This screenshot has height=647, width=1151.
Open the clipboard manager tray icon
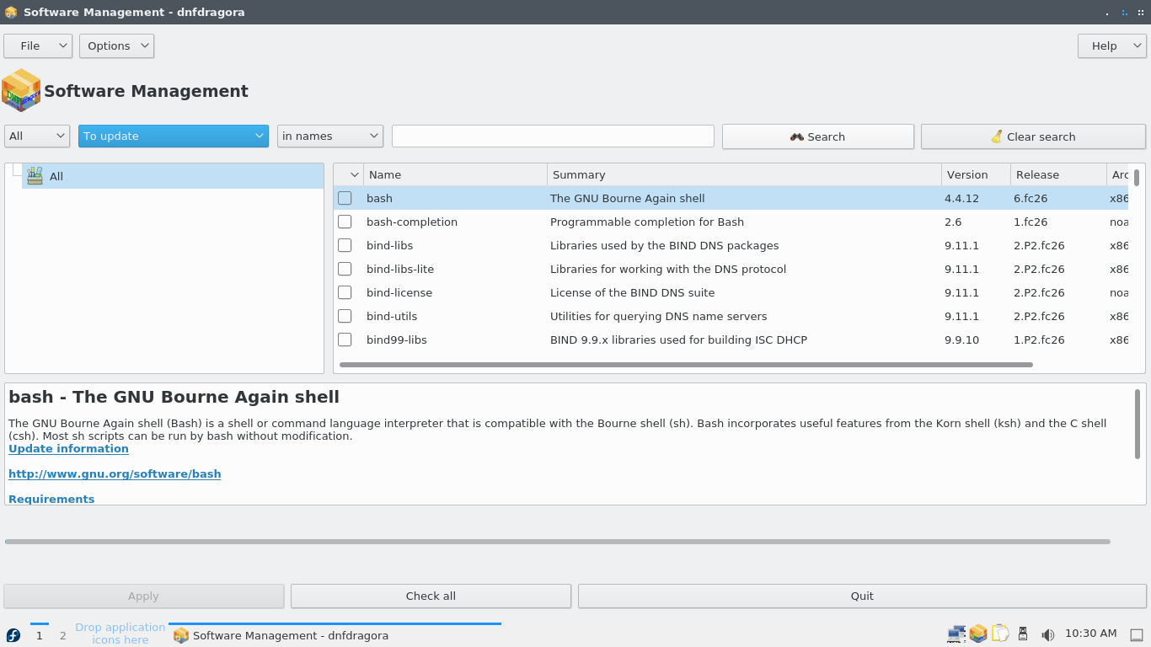(x=1000, y=634)
